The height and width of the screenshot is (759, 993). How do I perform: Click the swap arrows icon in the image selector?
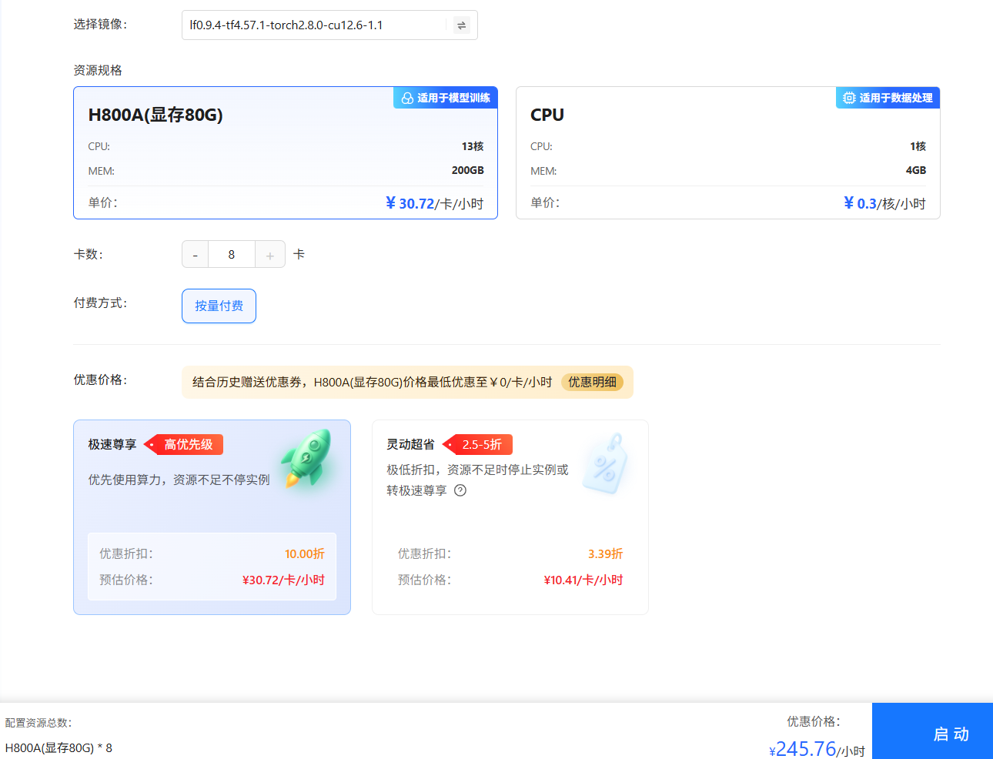pos(461,25)
